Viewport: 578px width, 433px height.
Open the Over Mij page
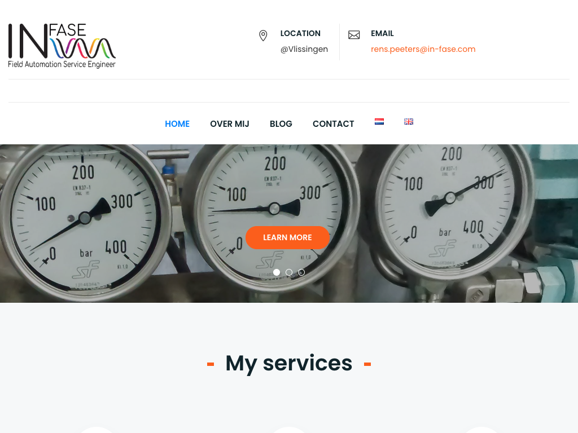tap(230, 123)
